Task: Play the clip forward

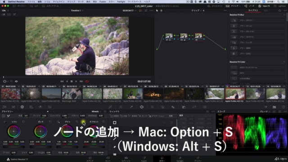Action: [76, 81]
